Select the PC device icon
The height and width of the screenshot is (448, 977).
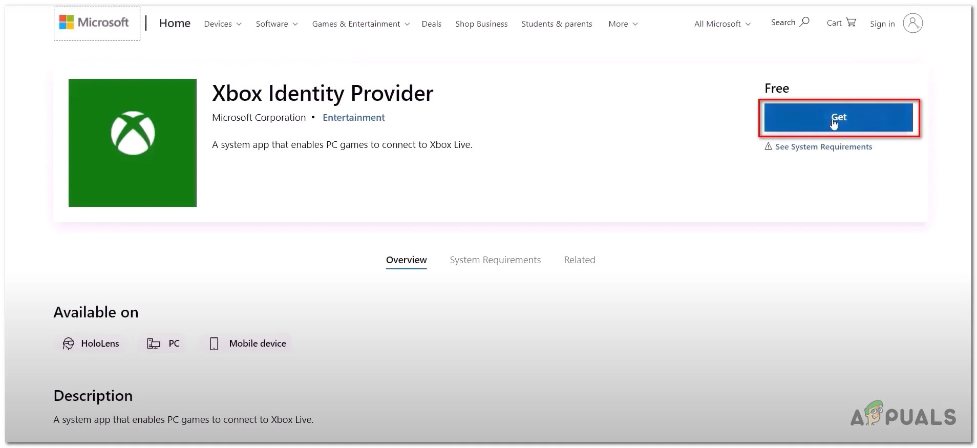154,344
